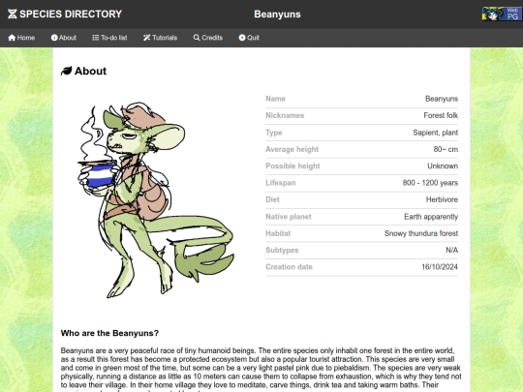Screen dimensions: 523x392
Task: Click the hourglass logo icon
Action: 13,14
